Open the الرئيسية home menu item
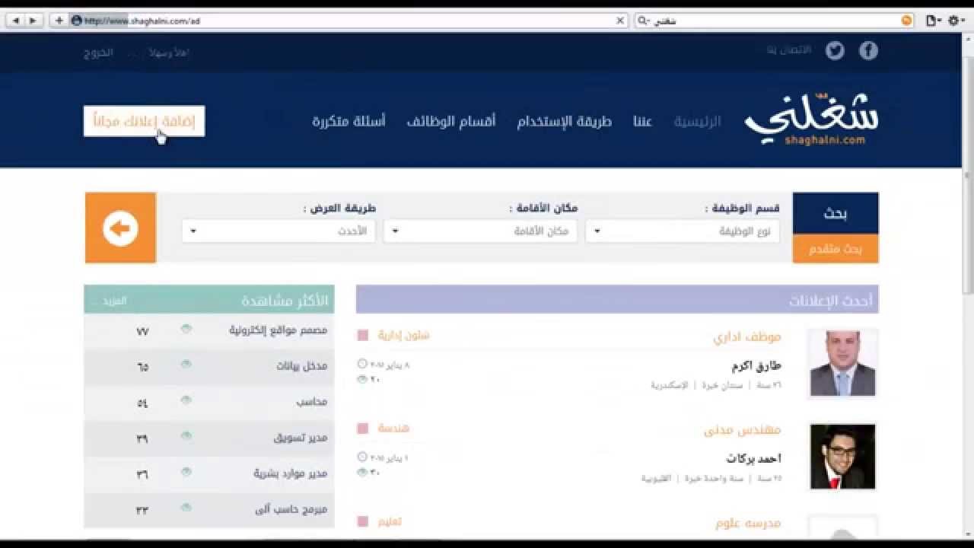This screenshot has width=974, height=548. click(697, 122)
